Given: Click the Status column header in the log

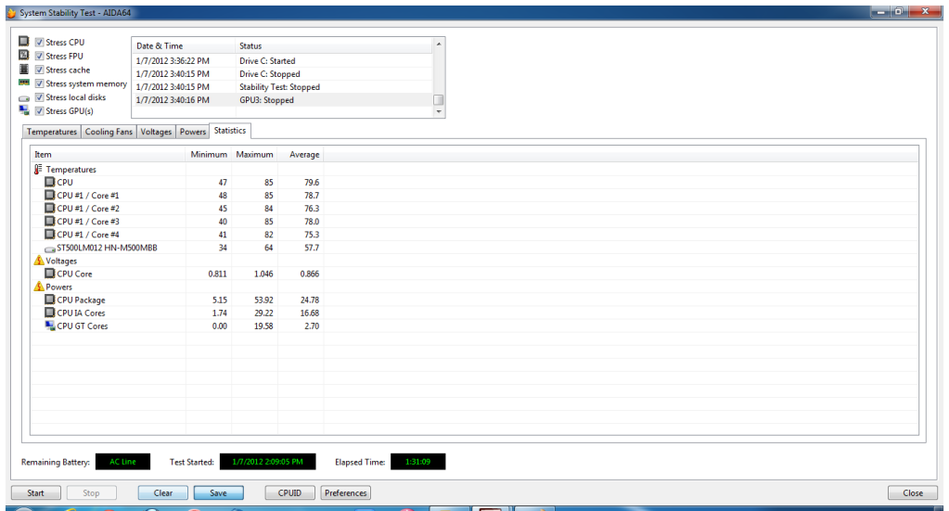Looking at the screenshot, I should (x=334, y=46).
